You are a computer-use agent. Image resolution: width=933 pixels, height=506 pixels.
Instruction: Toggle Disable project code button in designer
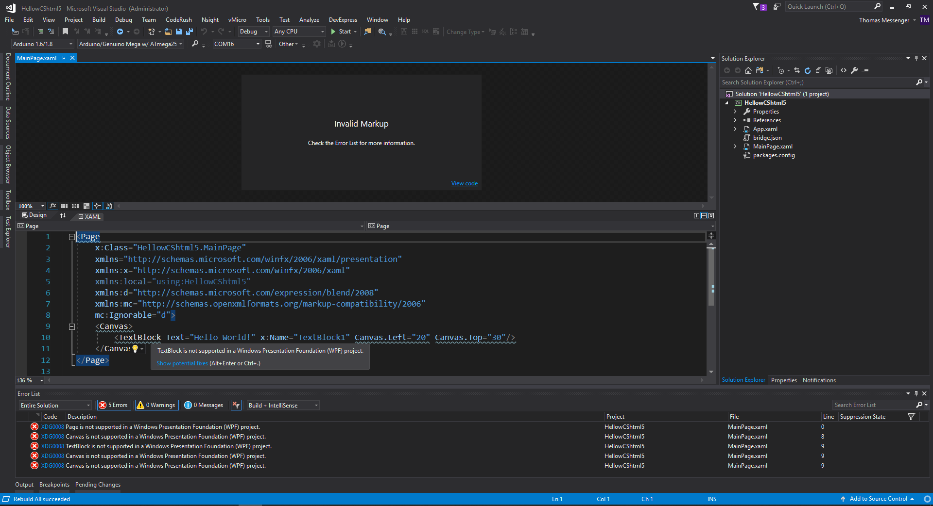tap(109, 206)
